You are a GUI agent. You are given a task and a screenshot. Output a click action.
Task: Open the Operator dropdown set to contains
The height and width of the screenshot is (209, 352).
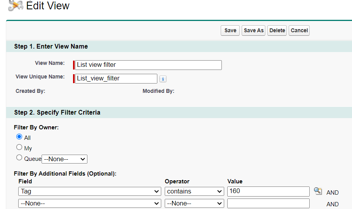point(194,191)
